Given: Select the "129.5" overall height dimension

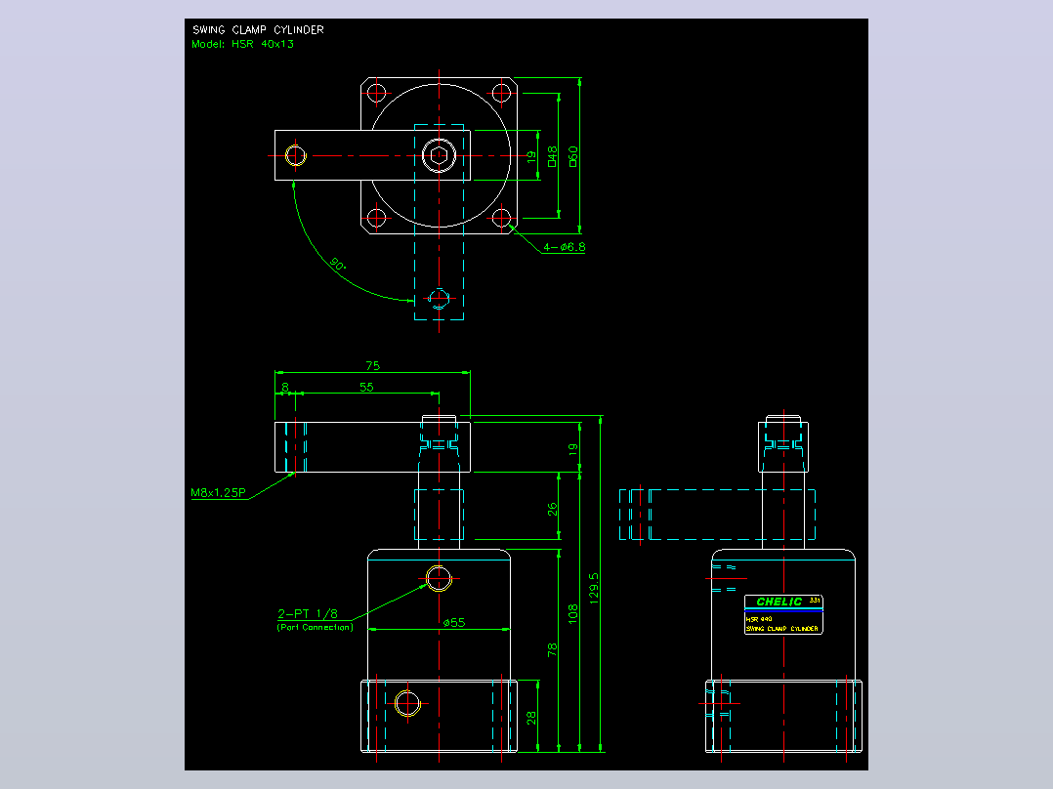Looking at the screenshot, I should [594, 588].
